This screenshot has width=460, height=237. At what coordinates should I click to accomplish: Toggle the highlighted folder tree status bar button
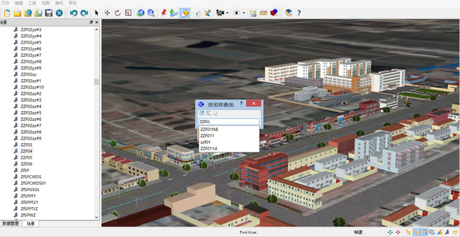pos(416,233)
